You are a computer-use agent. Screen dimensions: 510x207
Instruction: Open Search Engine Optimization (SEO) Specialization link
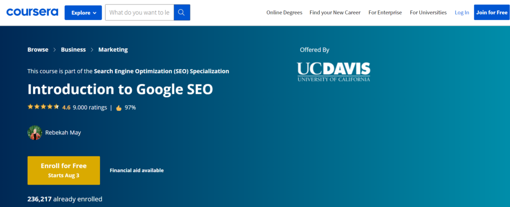[x=161, y=71]
